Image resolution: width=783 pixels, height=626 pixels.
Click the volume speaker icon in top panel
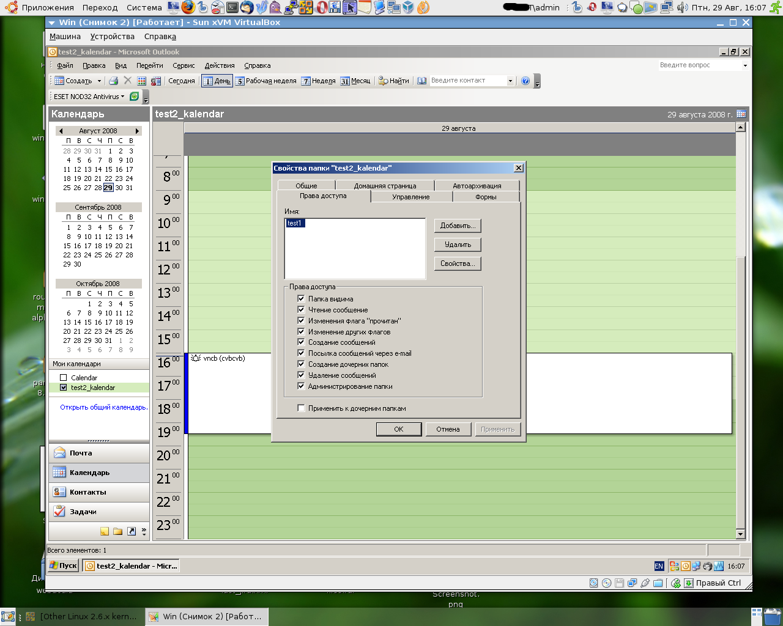[682, 7]
